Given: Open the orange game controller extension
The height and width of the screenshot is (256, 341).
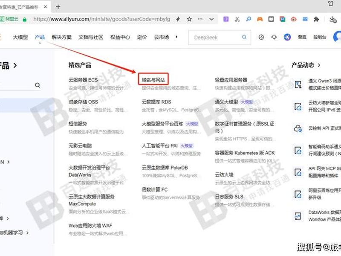Looking at the screenshot, I should coord(260,19).
